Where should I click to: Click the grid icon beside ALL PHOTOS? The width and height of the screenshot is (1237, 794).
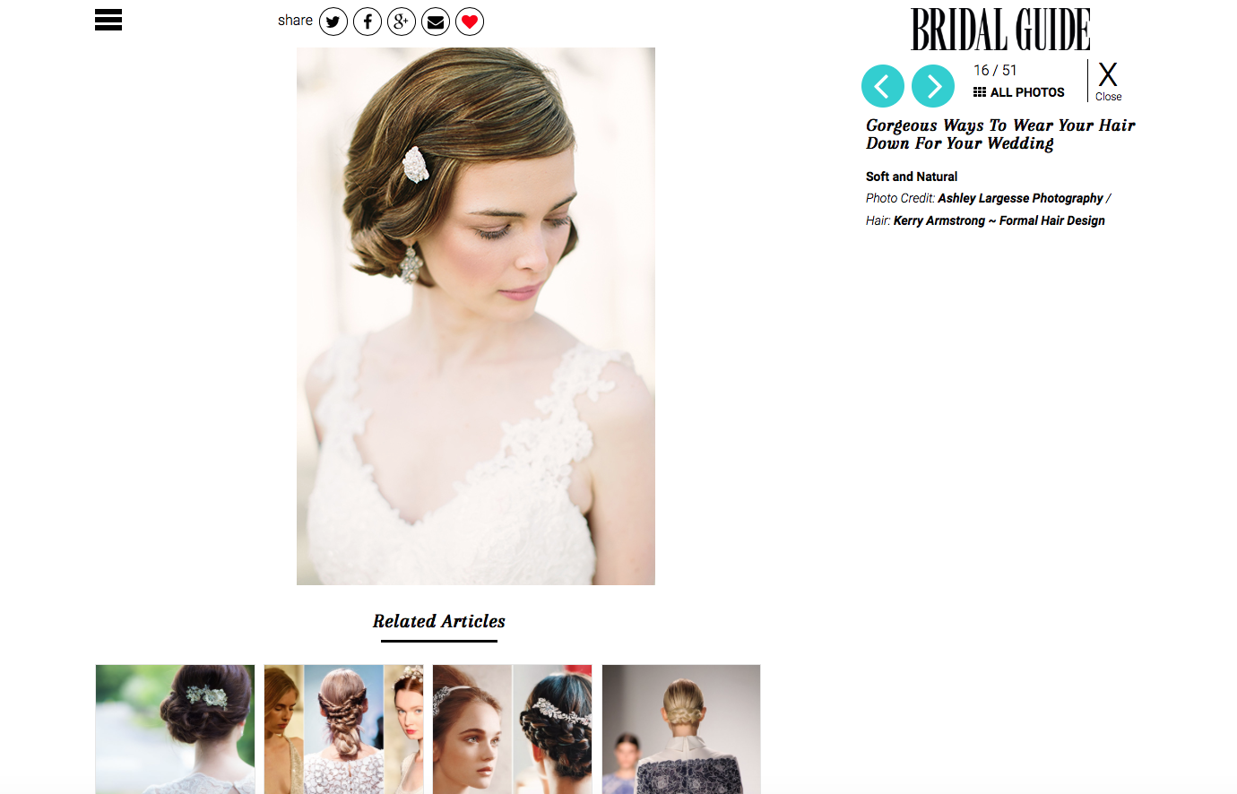click(980, 92)
